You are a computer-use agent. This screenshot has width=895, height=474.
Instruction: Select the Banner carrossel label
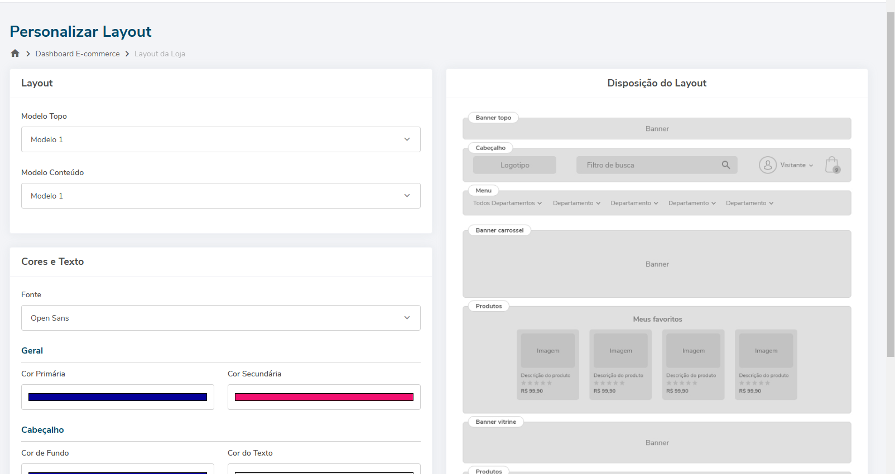[x=499, y=230]
